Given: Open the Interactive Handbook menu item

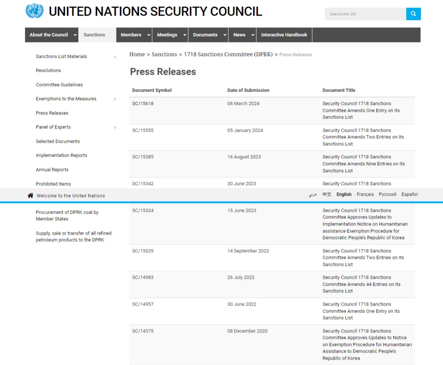Looking at the screenshot, I should (x=284, y=35).
